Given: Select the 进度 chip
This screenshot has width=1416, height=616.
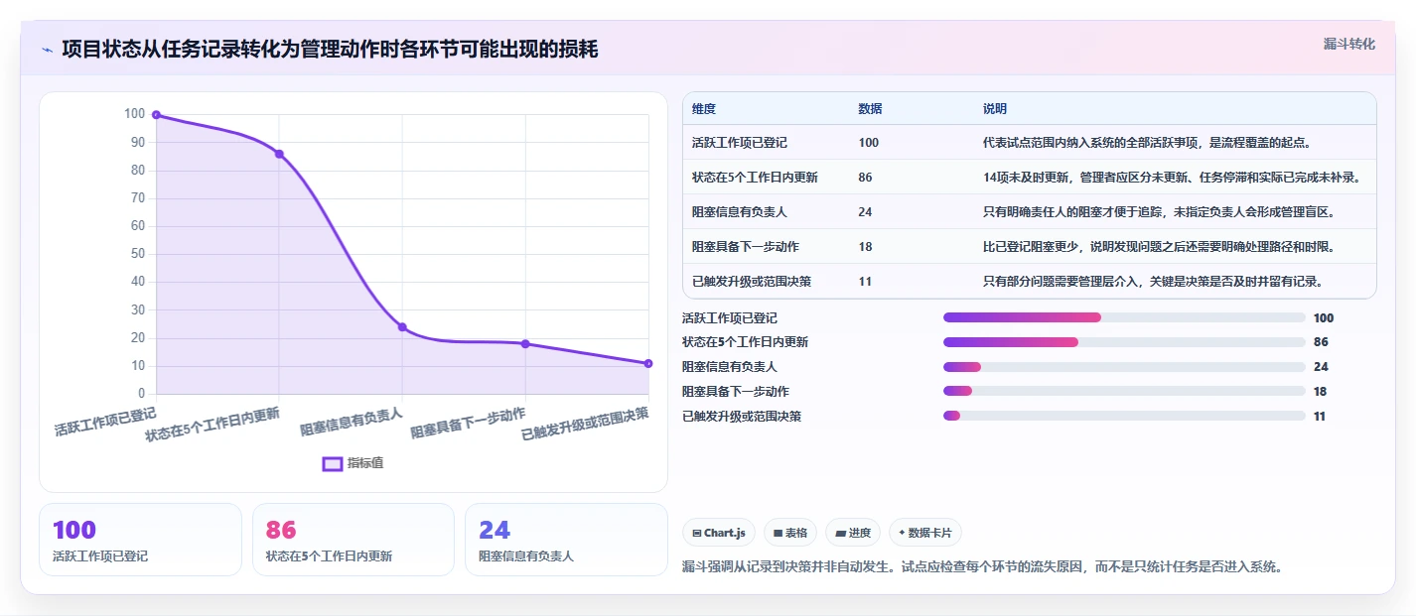Looking at the screenshot, I should click(x=853, y=533).
